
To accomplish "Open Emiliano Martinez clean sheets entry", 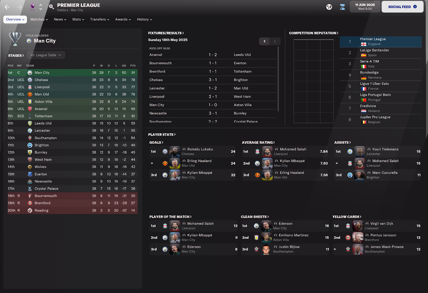I will coord(285,237).
